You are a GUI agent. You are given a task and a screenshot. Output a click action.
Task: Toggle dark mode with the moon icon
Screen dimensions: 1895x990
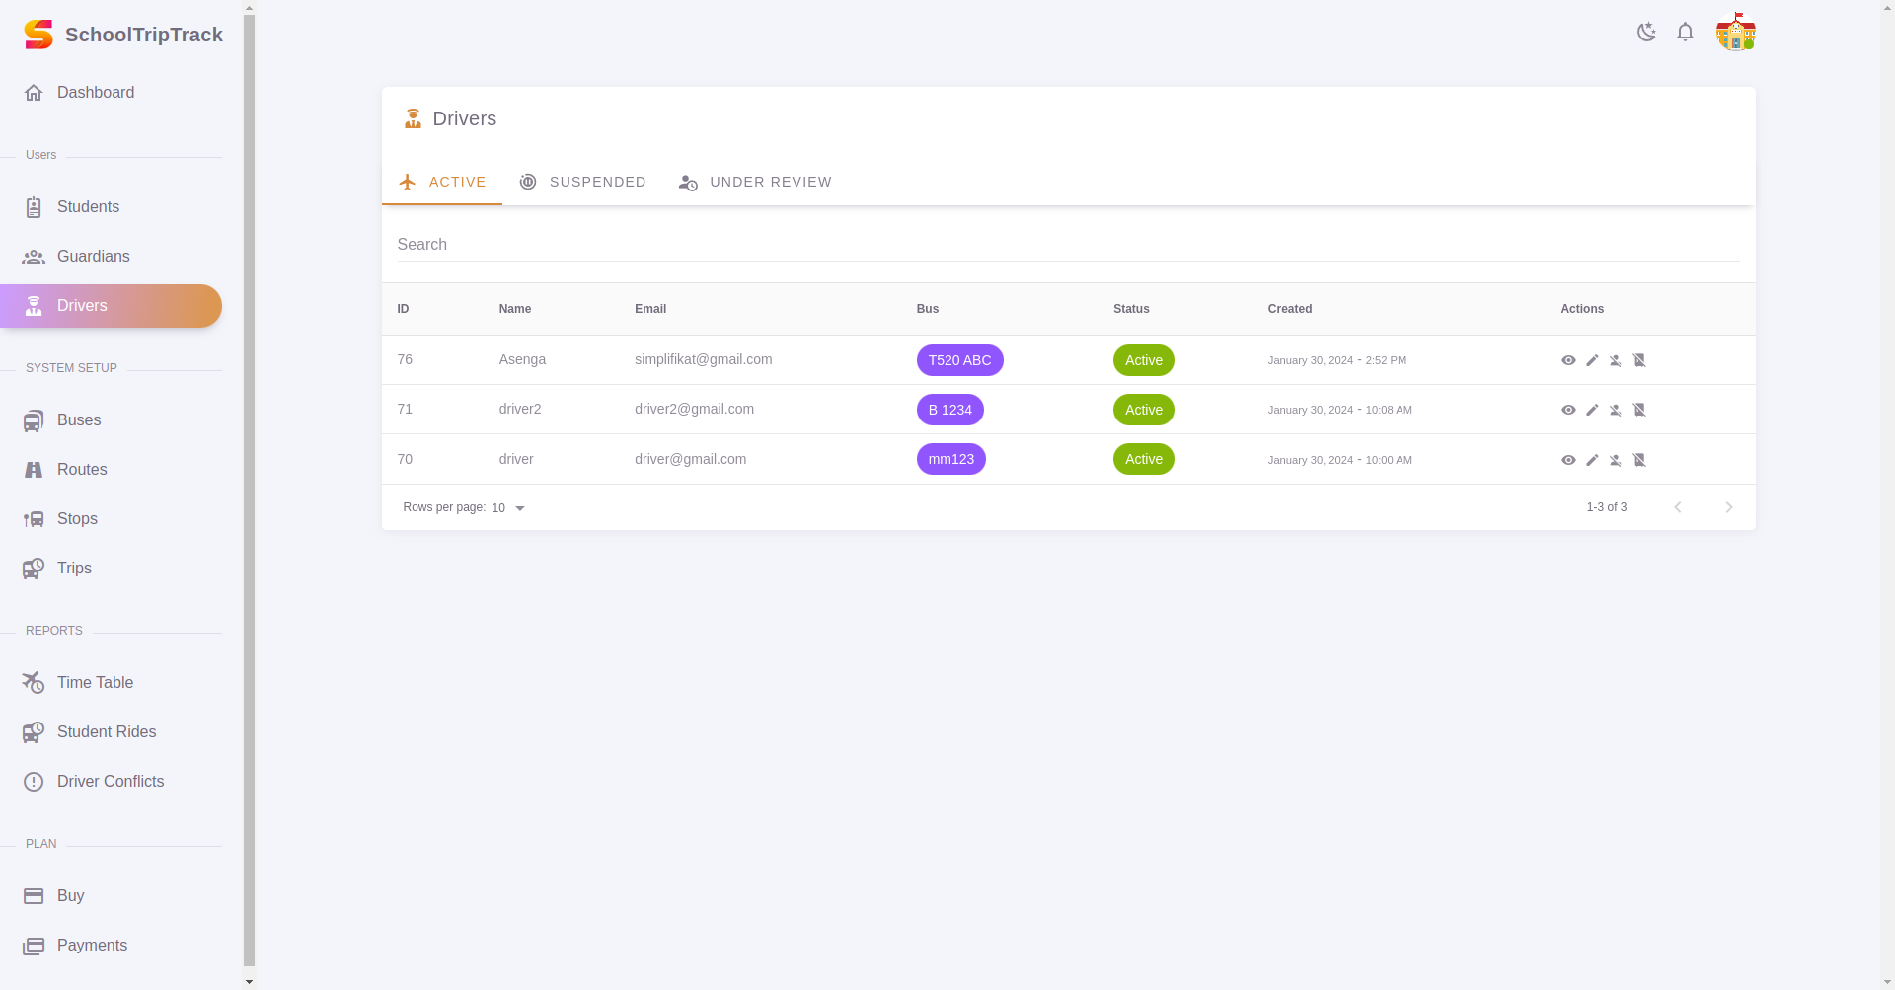click(1646, 32)
